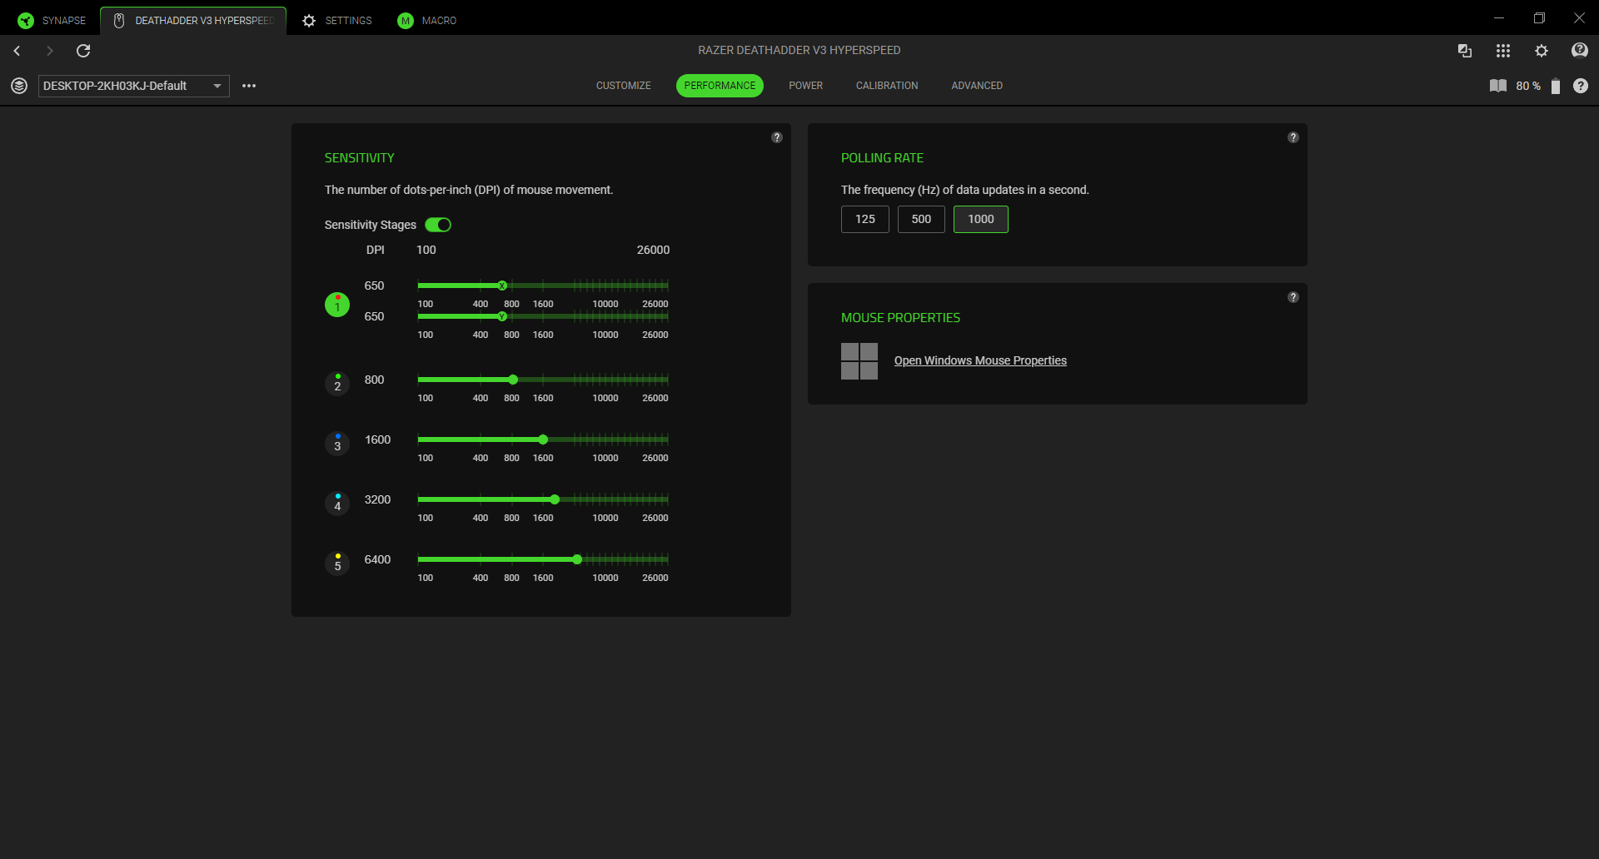
Task: Click stage 4 3200 DPI slider handle
Action: coord(555,499)
